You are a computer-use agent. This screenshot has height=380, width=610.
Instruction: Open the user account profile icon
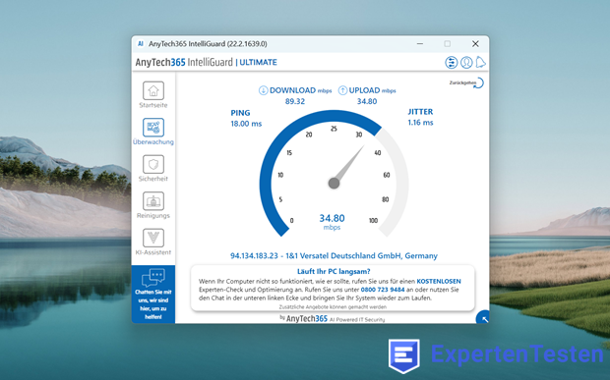pos(466,63)
